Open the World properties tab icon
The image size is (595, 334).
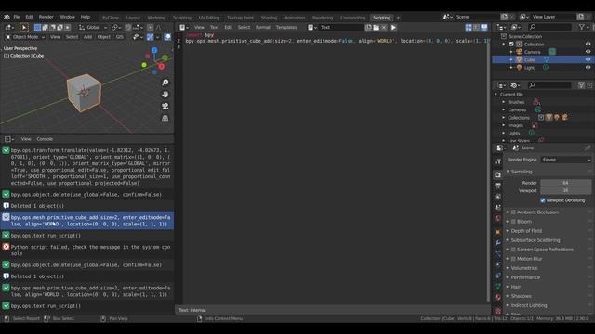[x=498, y=219]
